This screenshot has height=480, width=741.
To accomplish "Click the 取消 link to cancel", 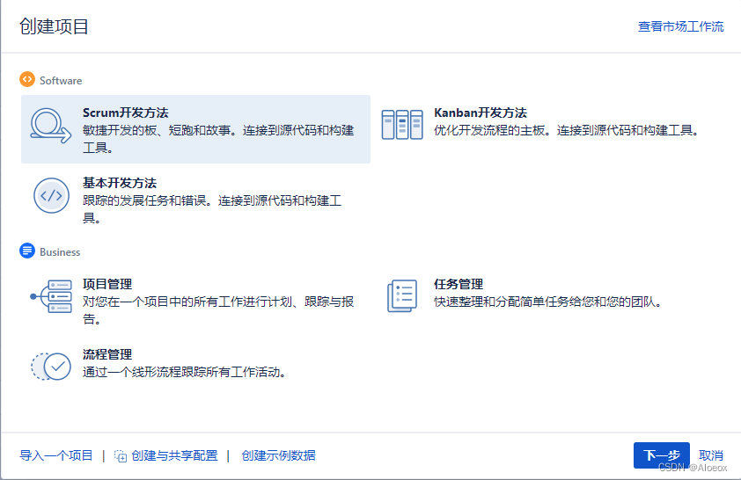I will (711, 455).
